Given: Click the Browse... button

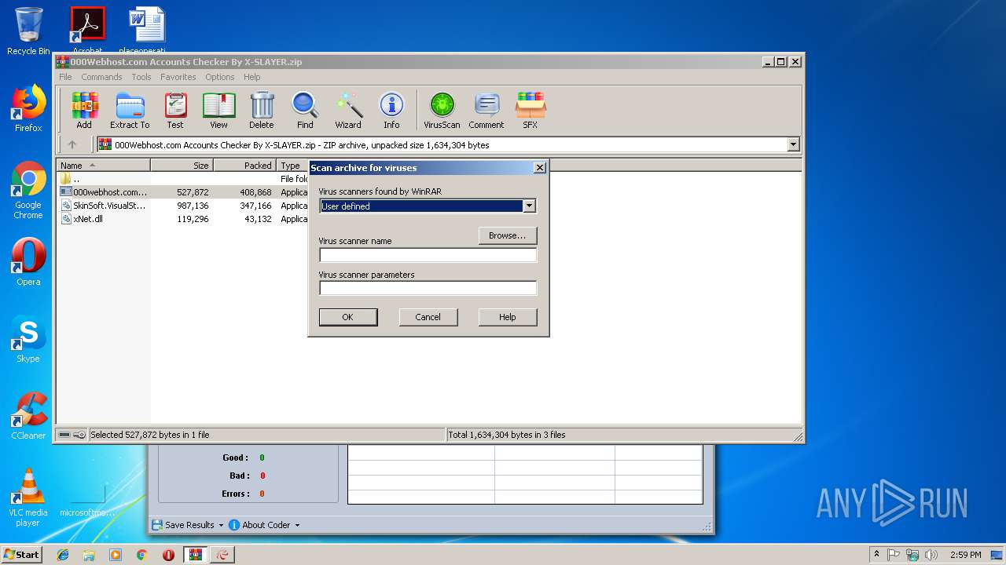Looking at the screenshot, I should click(508, 235).
